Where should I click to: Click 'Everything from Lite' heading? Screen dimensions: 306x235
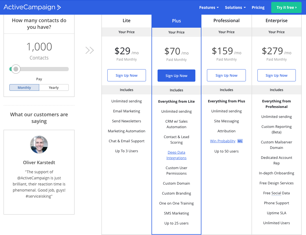pos(176,101)
